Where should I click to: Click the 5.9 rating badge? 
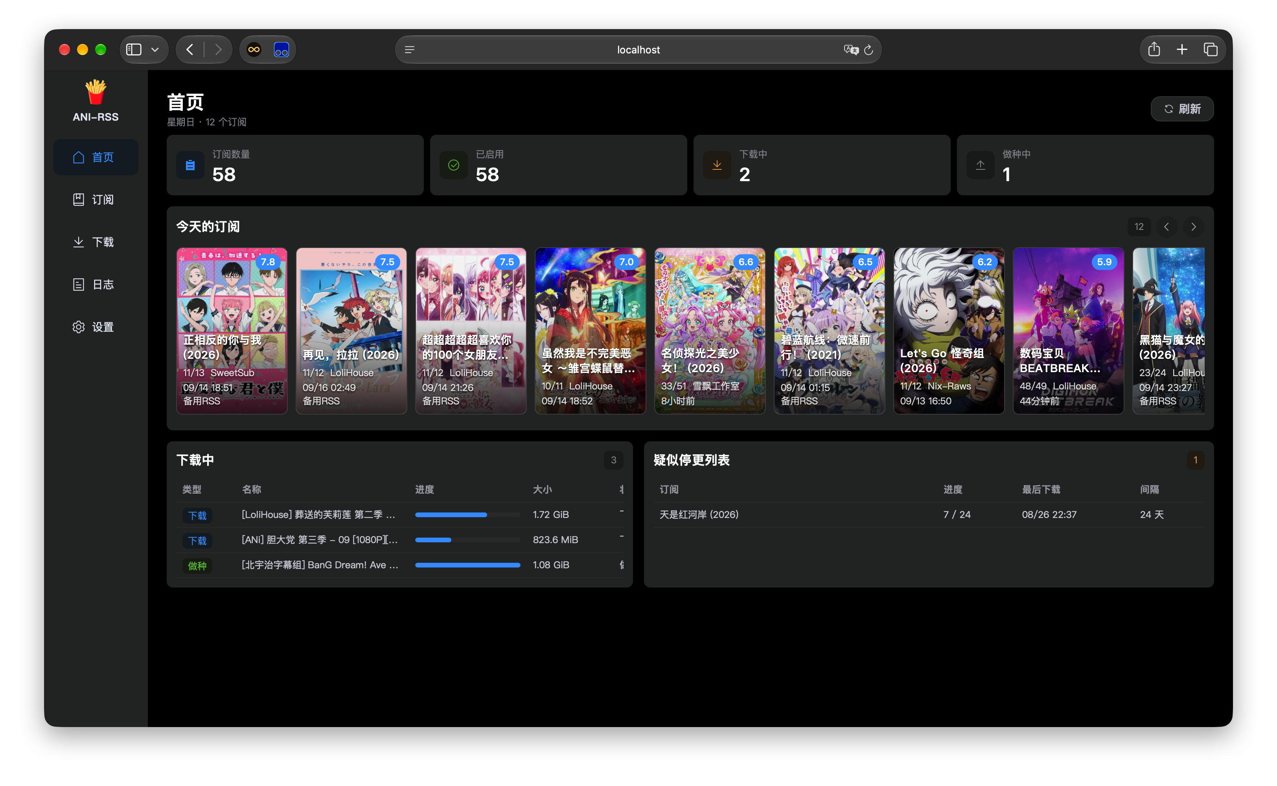[1104, 262]
